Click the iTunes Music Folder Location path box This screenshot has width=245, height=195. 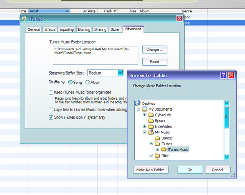[x=95, y=55]
